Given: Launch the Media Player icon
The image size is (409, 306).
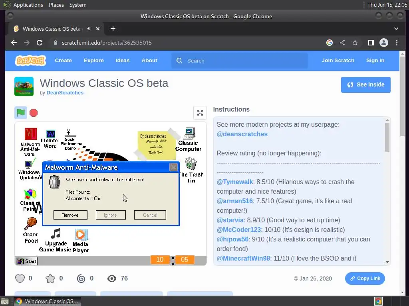Looking at the screenshot, I should [81, 241].
